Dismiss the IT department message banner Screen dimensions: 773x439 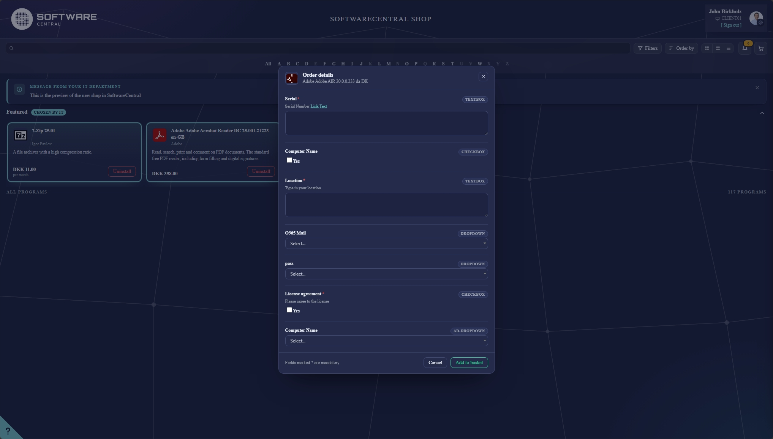tap(757, 88)
